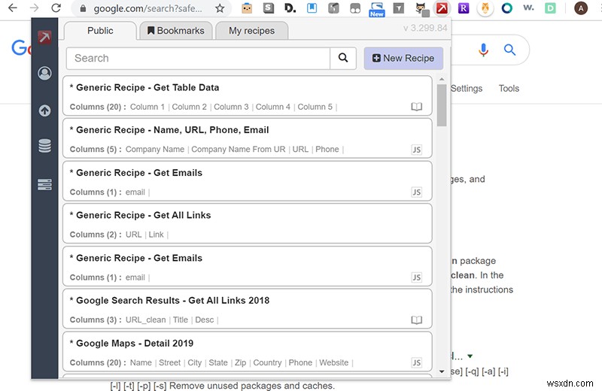Open the user account icon in sidebar

[x=44, y=73]
